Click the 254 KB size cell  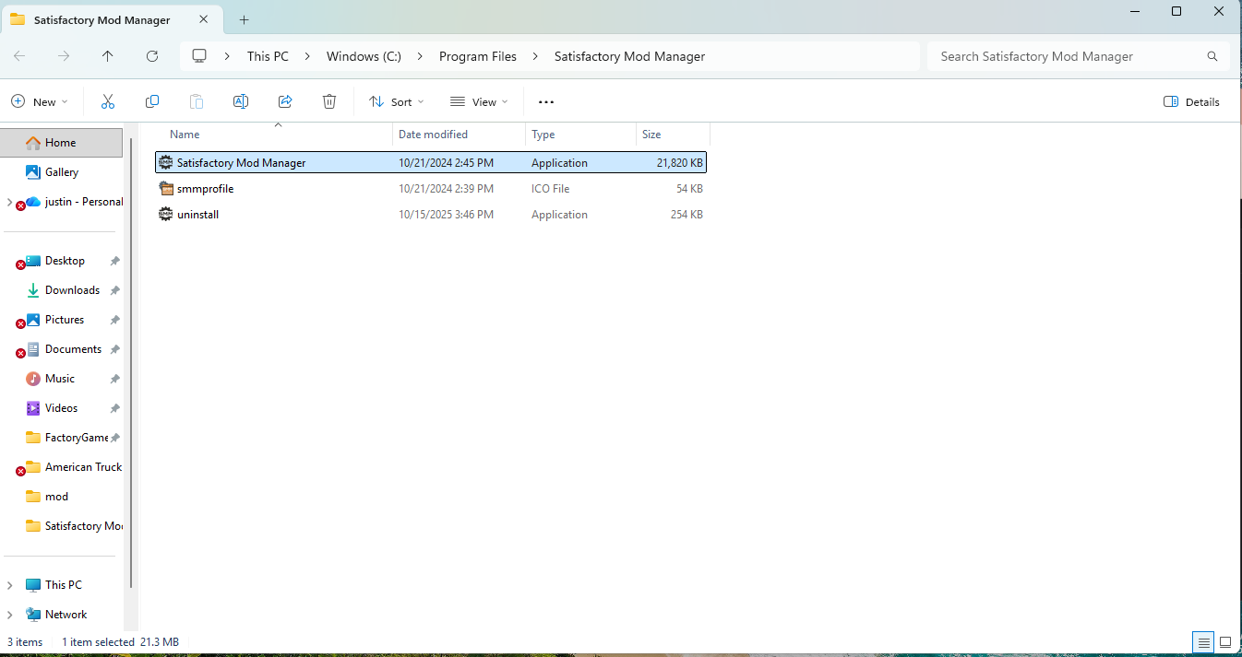(x=687, y=215)
